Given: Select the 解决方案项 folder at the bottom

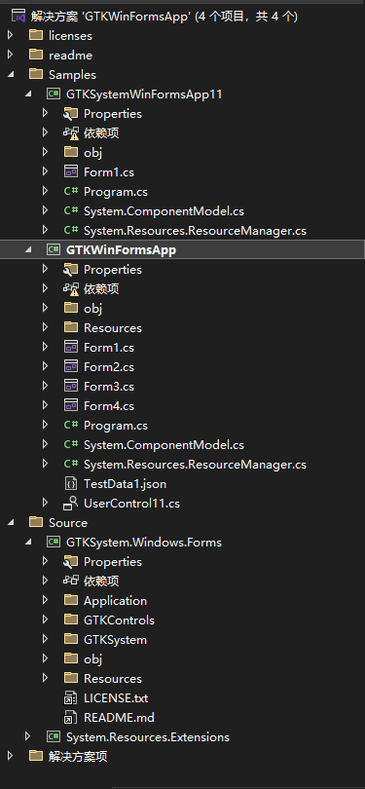Looking at the screenshot, I should 78,756.
